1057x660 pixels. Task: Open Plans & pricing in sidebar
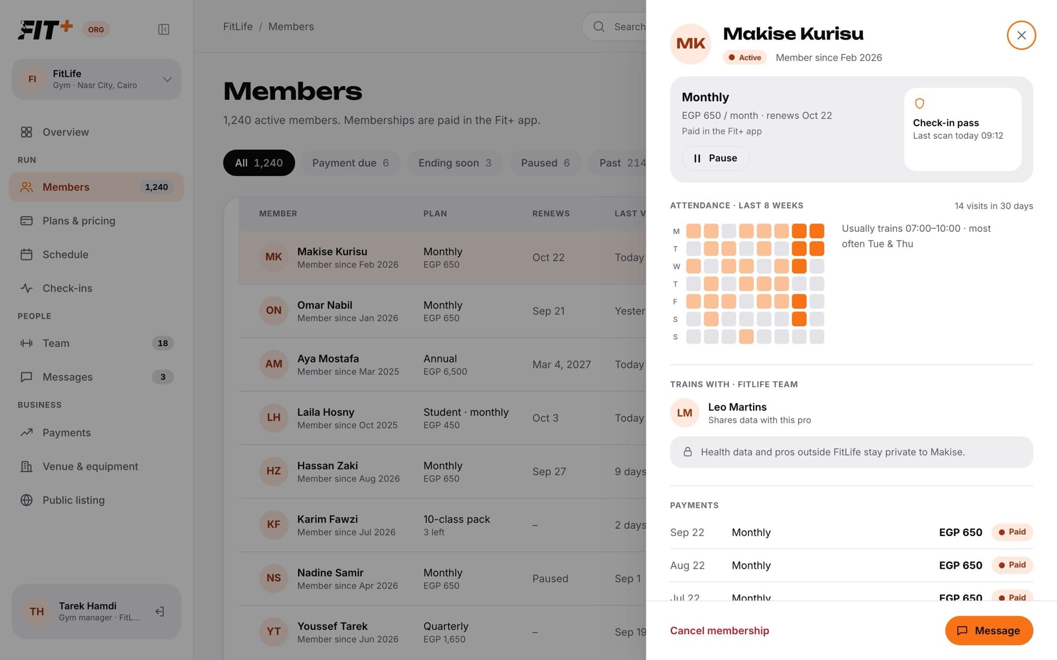[x=96, y=221]
